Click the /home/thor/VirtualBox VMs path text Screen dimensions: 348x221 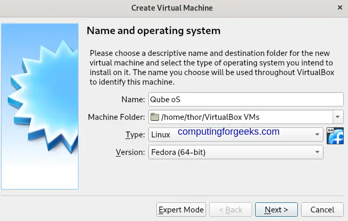point(210,117)
